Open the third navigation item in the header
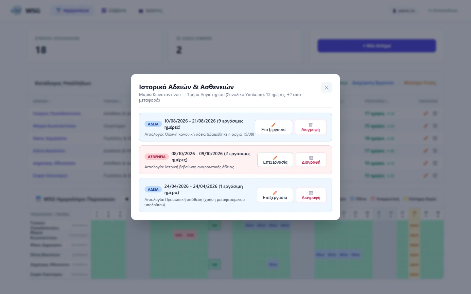The height and width of the screenshot is (294, 471). coord(150,10)
